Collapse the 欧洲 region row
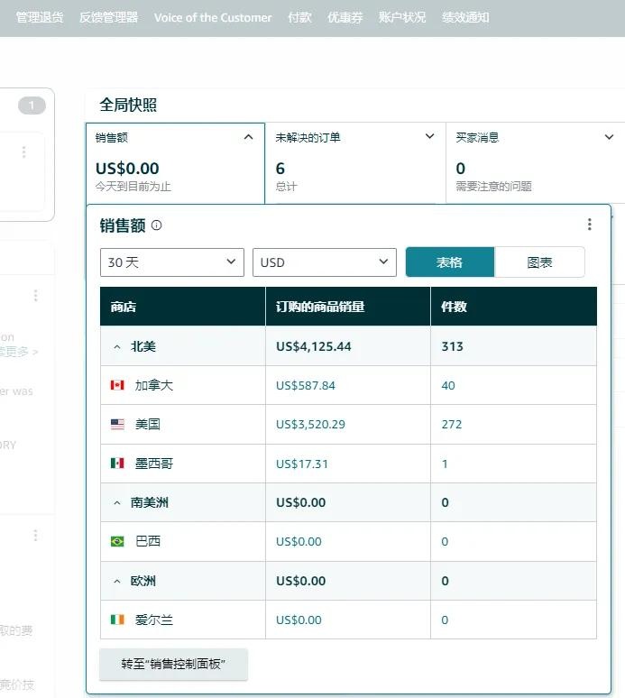Viewport: 625px width, 698px height. click(117, 582)
